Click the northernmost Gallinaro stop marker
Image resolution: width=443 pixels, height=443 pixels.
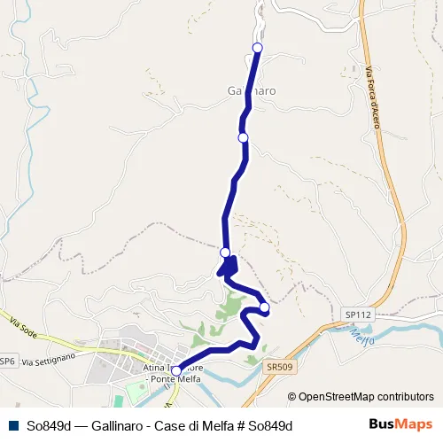[x=258, y=48]
